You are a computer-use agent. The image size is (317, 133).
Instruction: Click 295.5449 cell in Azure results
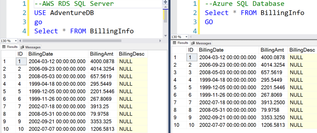pyautogui.click(x=273, y=80)
